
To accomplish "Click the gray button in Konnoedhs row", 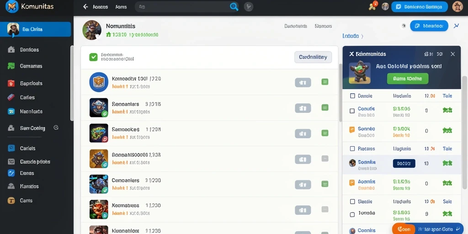I will coord(303,82).
